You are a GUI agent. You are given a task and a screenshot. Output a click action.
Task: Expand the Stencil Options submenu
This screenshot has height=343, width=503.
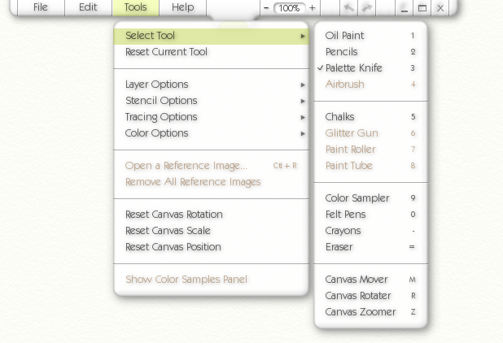(x=161, y=101)
